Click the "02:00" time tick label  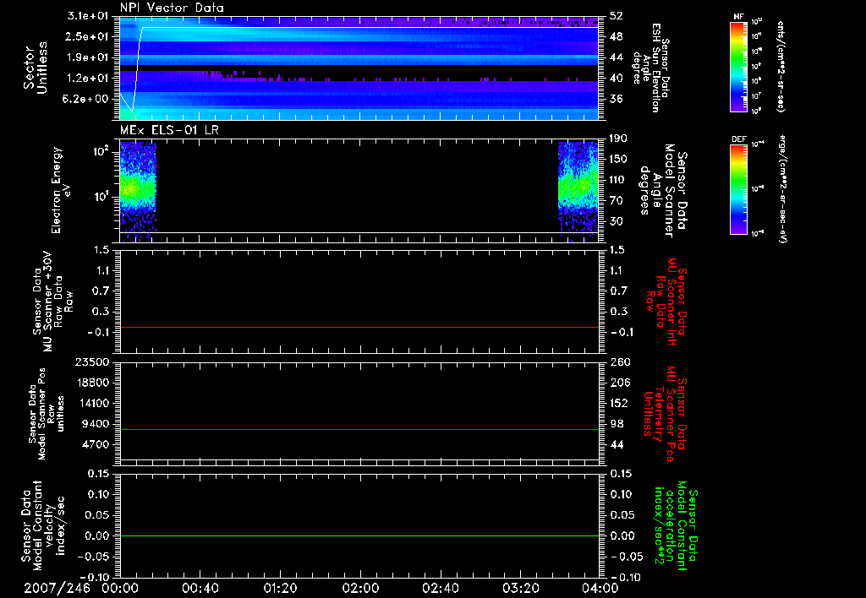360,589
